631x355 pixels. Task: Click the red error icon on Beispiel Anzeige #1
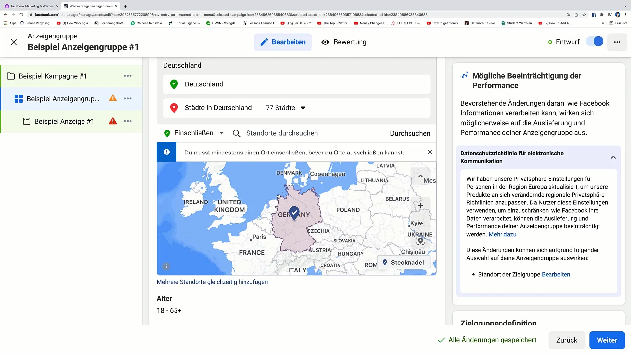113,121
